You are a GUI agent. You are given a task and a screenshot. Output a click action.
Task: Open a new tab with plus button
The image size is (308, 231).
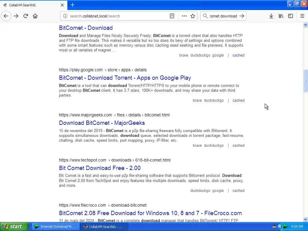click(x=72, y=5)
